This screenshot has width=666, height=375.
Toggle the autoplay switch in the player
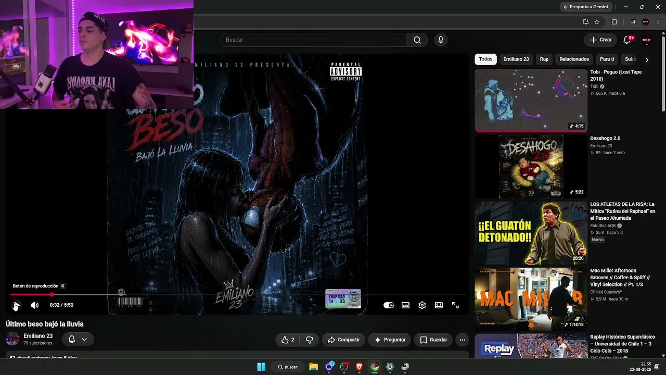tap(389, 305)
